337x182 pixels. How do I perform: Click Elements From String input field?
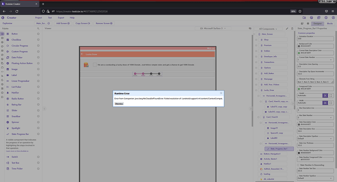(315, 82)
